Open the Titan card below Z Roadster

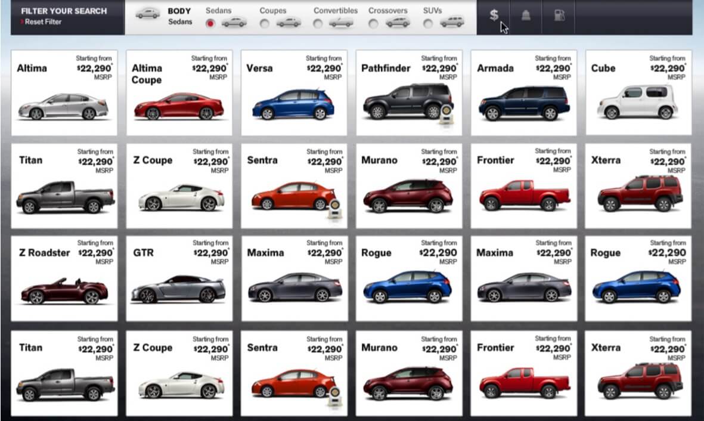coord(64,373)
